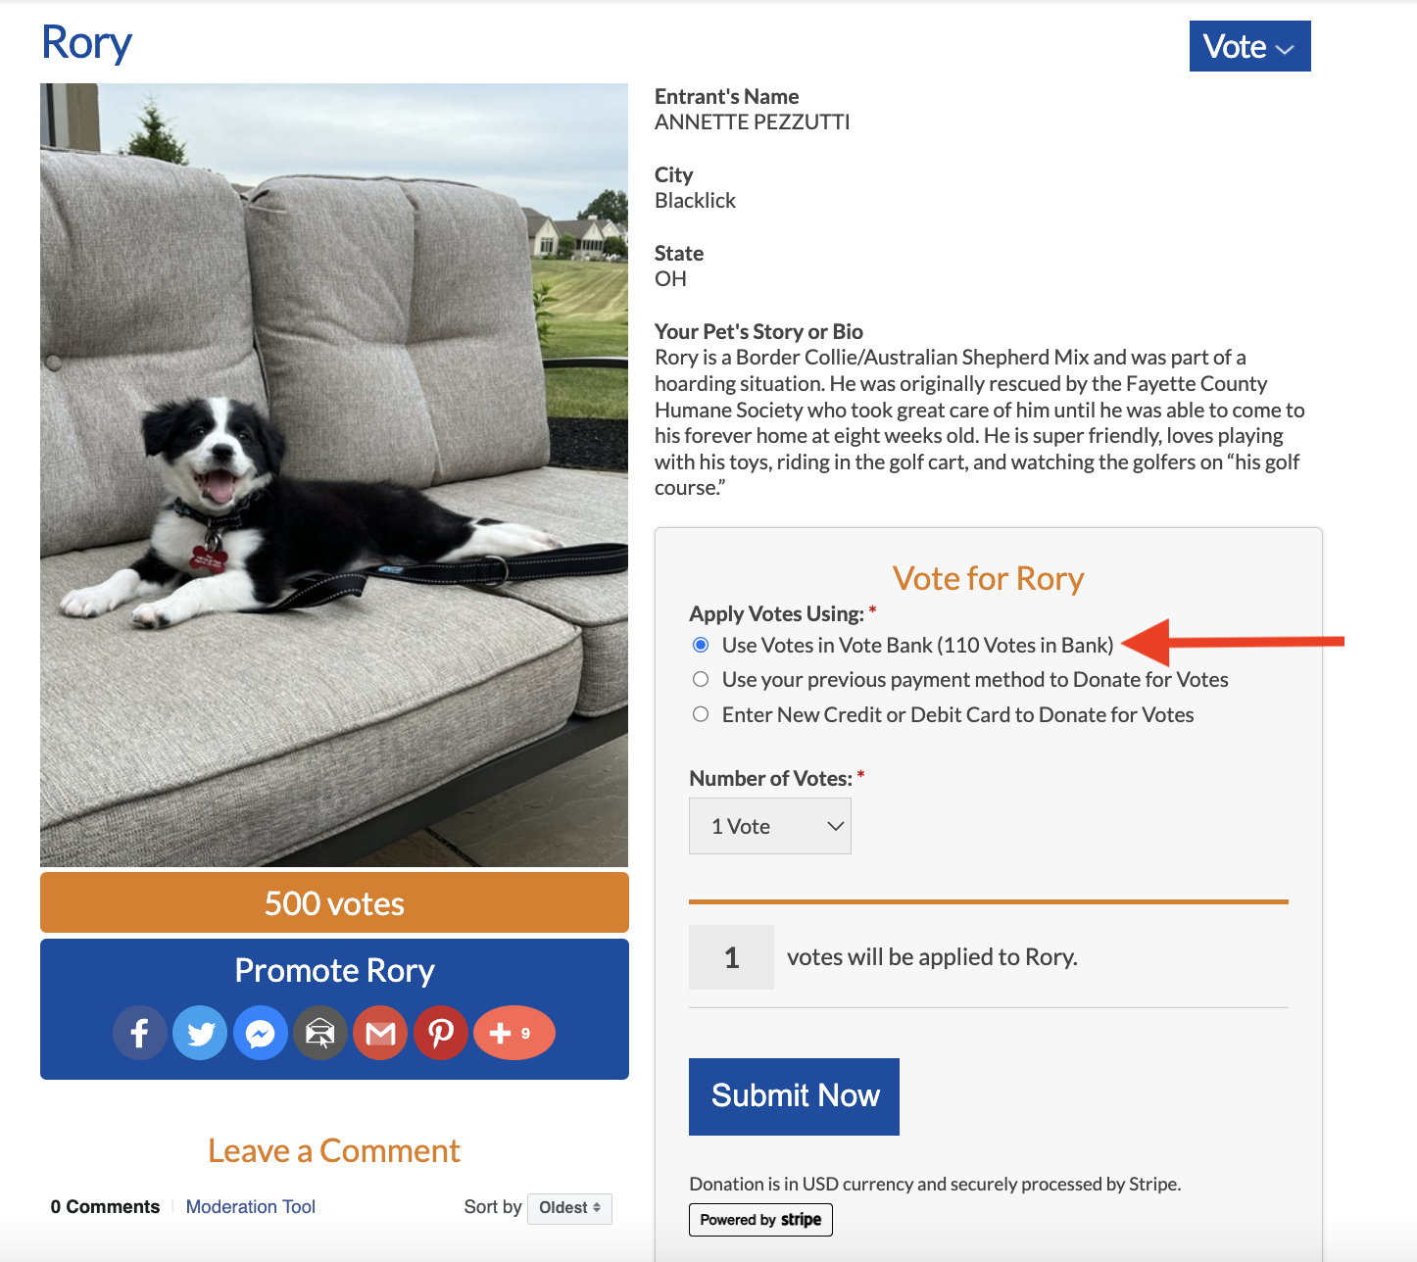Click the applied votes count box
Viewport: 1417px width, 1262px height.
(731, 957)
